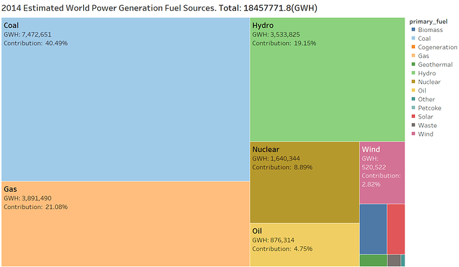The height and width of the screenshot is (267, 459).
Task: Select the Coal treemap block
Action: tap(126, 99)
